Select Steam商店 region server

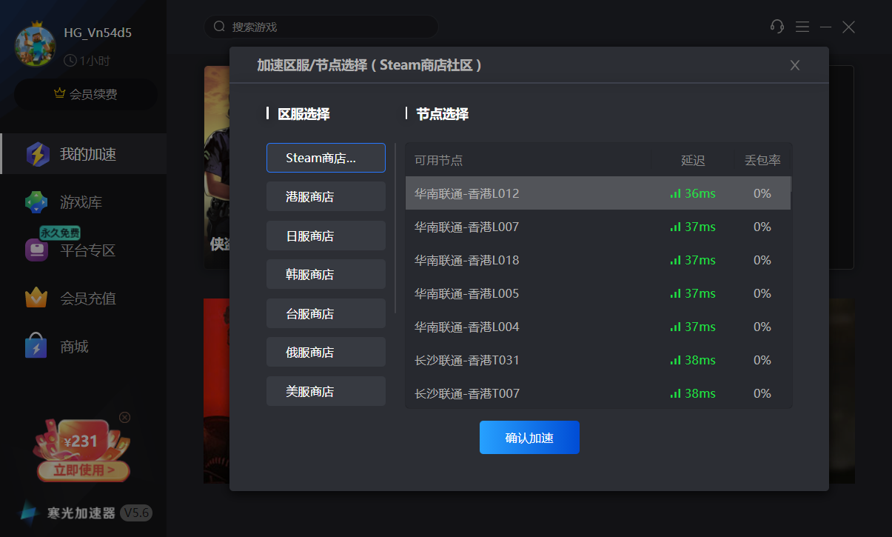[326, 158]
